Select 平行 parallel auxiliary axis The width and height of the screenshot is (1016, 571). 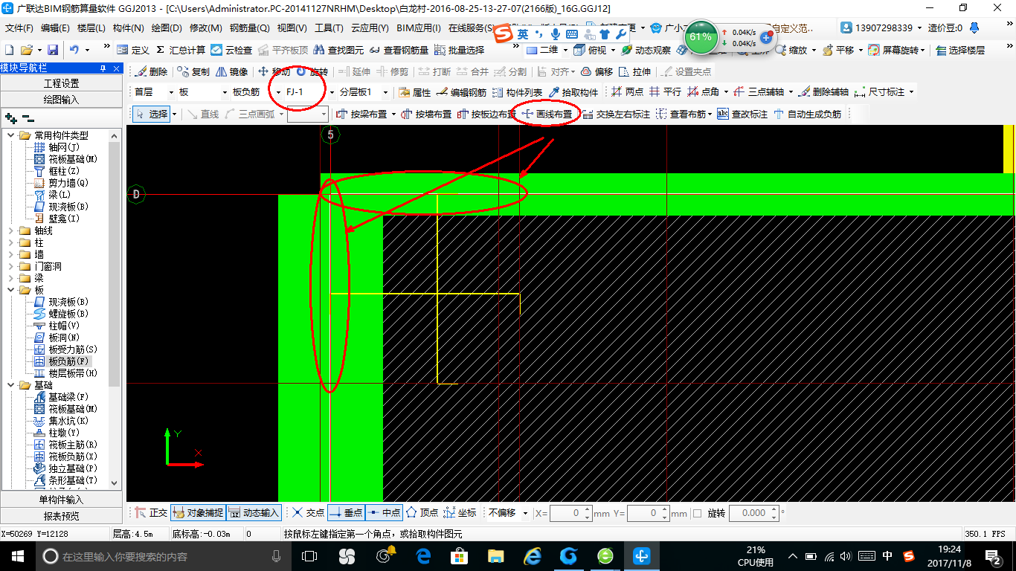665,92
